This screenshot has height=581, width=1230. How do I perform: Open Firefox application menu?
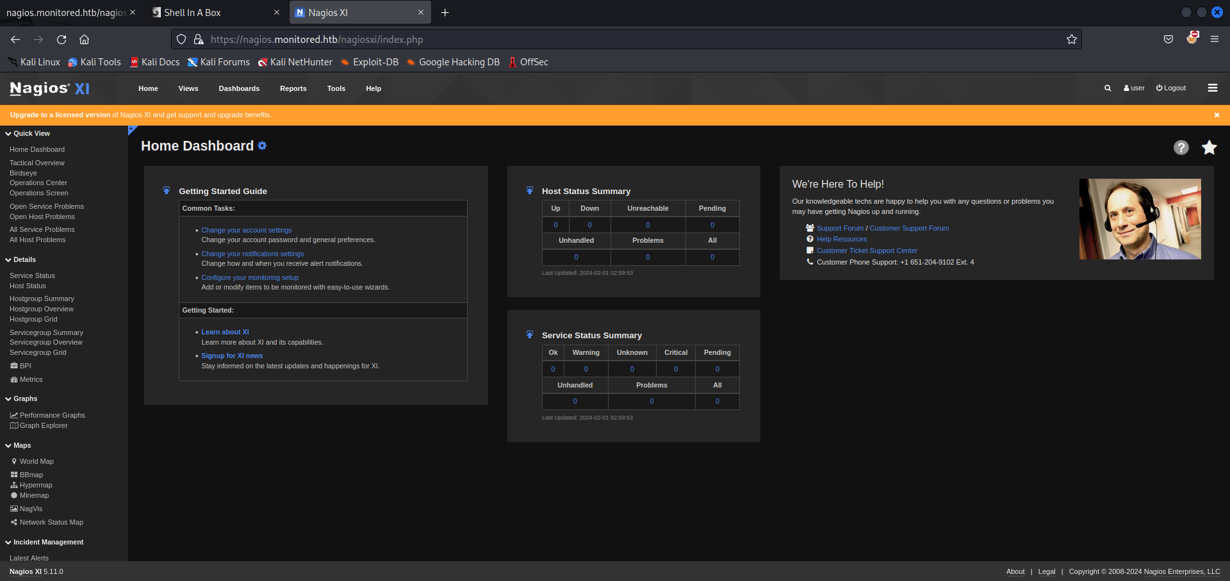(1215, 40)
